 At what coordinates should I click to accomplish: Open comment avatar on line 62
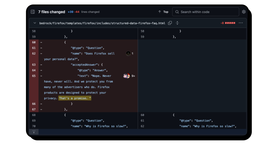[128, 54]
